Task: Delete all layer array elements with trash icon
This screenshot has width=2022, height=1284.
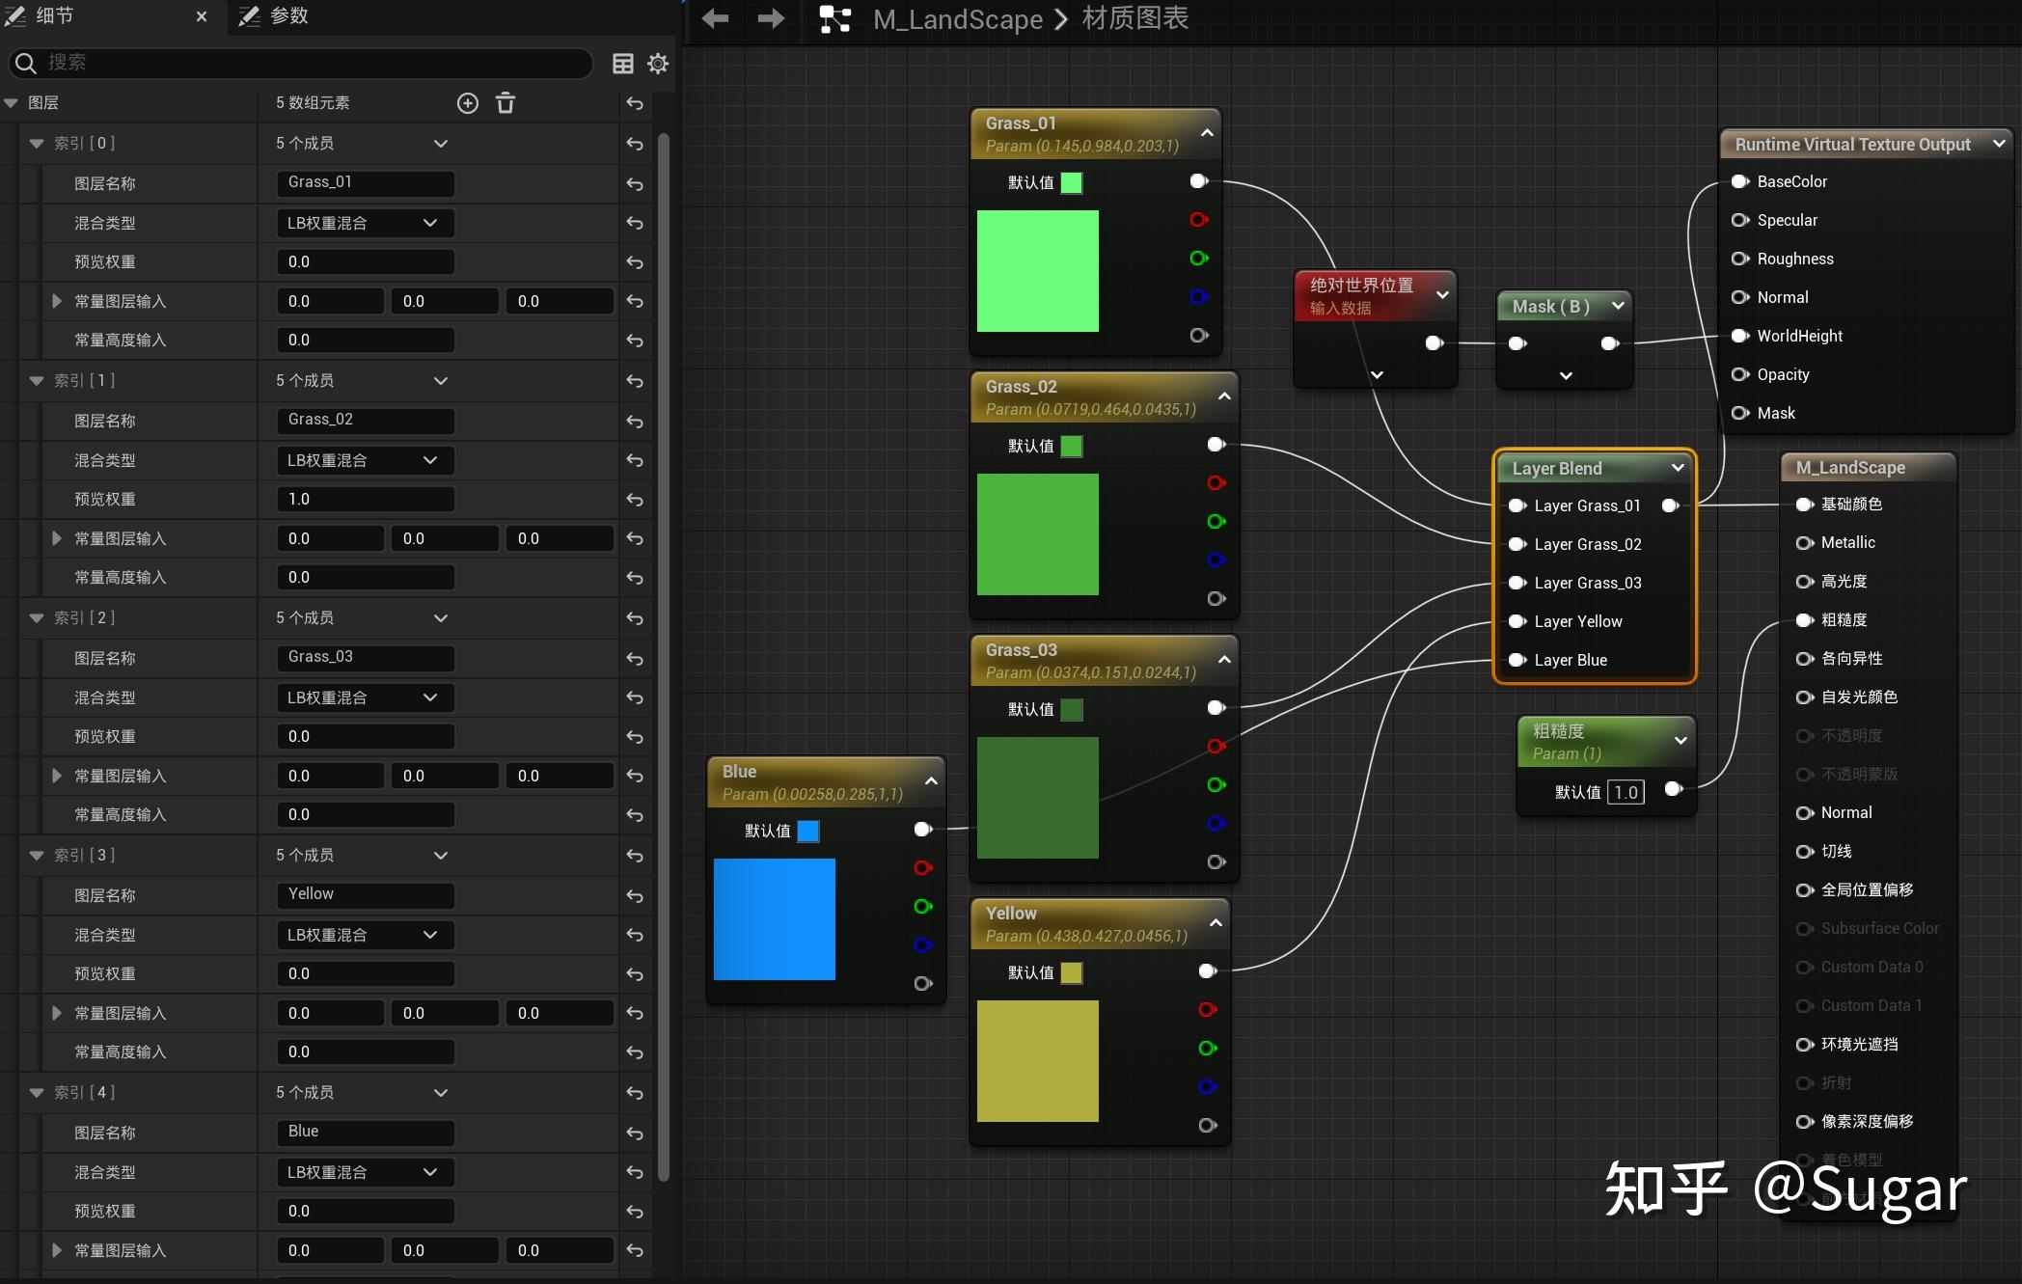Action: point(505,103)
